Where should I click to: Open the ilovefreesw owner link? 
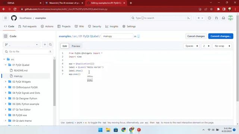coord(25,18)
